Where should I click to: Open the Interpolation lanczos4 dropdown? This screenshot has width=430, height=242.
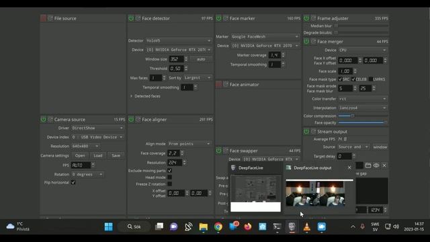[x=363, y=108]
